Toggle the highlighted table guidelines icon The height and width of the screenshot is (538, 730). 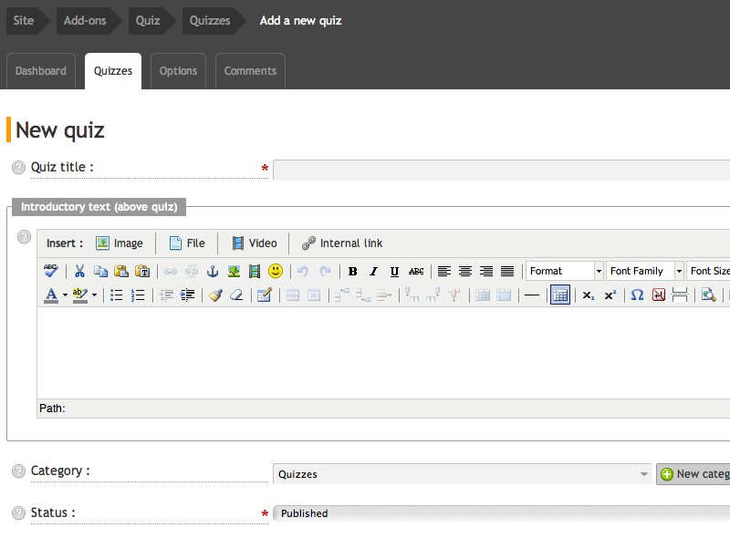coord(560,295)
